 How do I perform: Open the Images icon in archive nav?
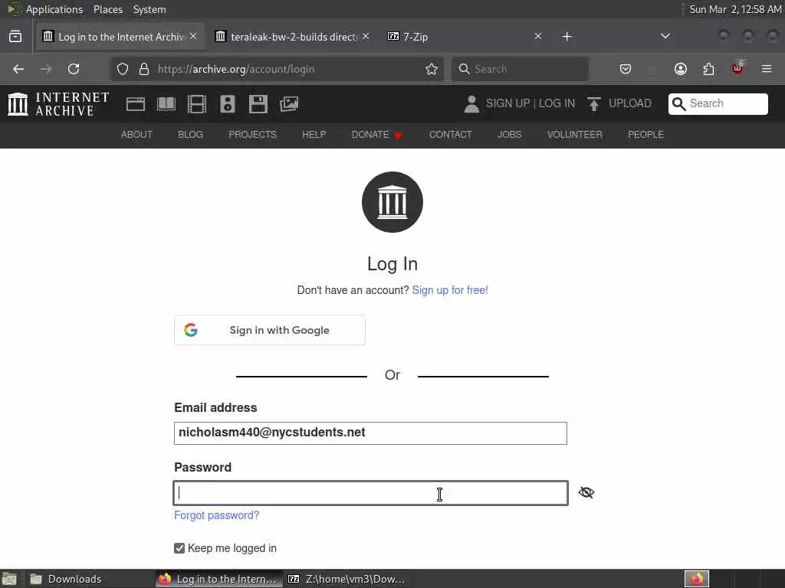289,104
